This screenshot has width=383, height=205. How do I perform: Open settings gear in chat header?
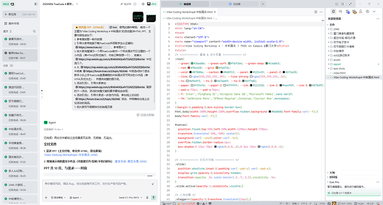pyautogui.click(x=143, y=4)
